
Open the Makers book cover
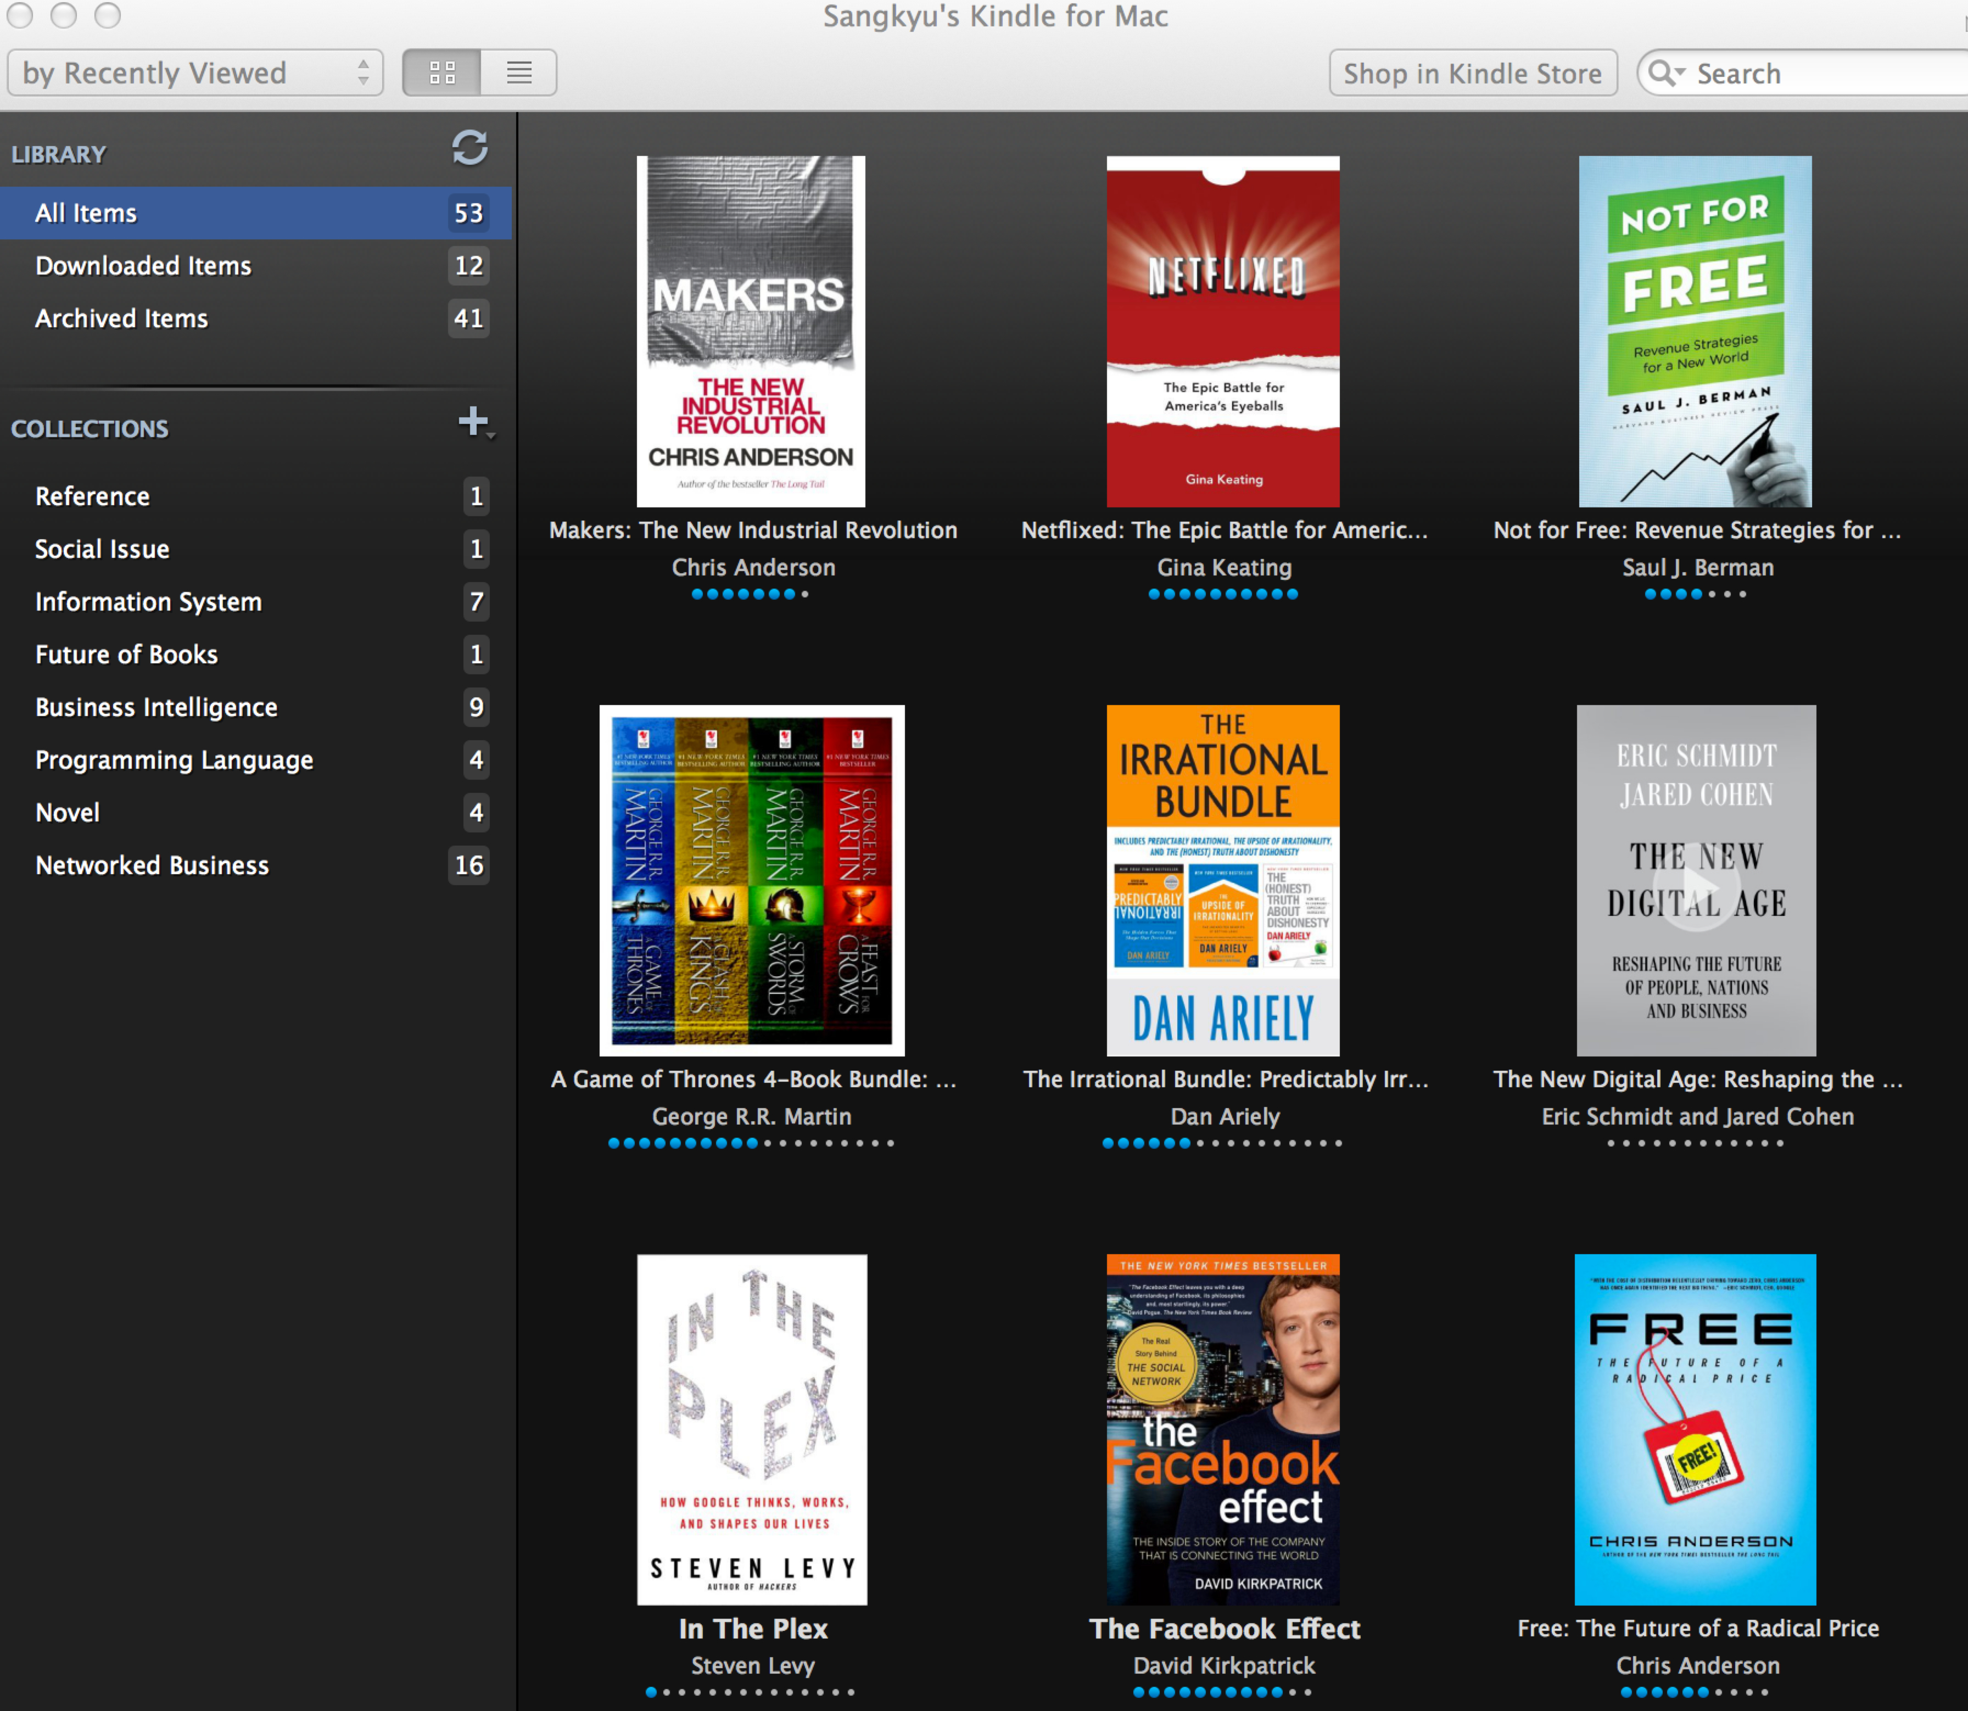click(x=751, y=331)
